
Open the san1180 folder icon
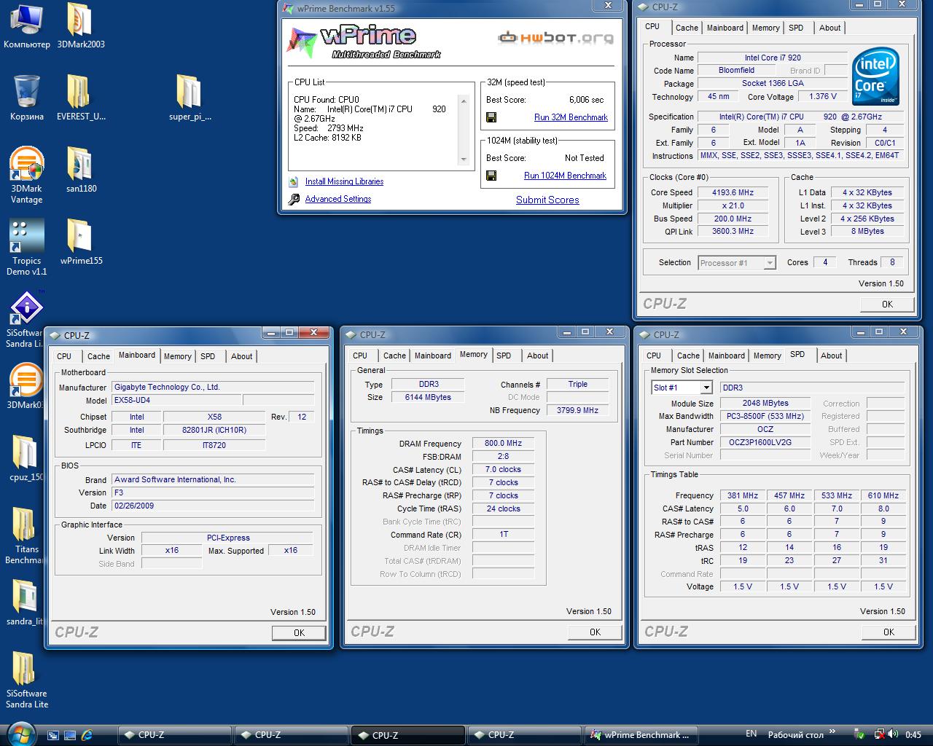coord(80,170)
